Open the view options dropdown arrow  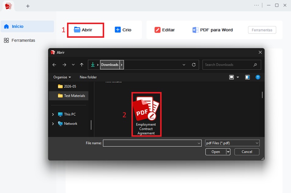pyautogui.click(x=238, y=77)
